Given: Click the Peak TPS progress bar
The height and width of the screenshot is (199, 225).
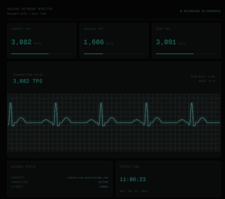Looking at the screenshot, I should [186, 54].
